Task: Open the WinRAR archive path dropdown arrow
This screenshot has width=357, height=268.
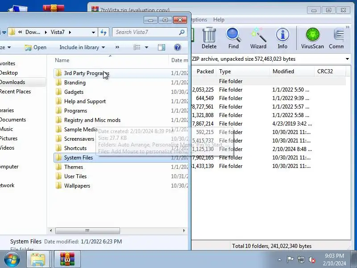Action: [x=347, y=59]
